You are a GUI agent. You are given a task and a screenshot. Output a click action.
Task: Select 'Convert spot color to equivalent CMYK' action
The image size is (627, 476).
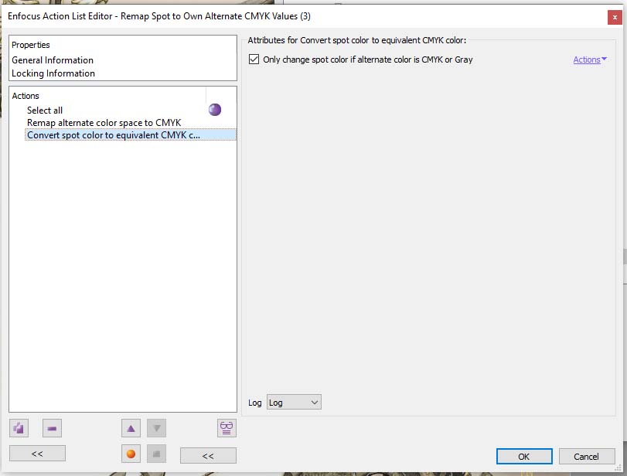131,134
